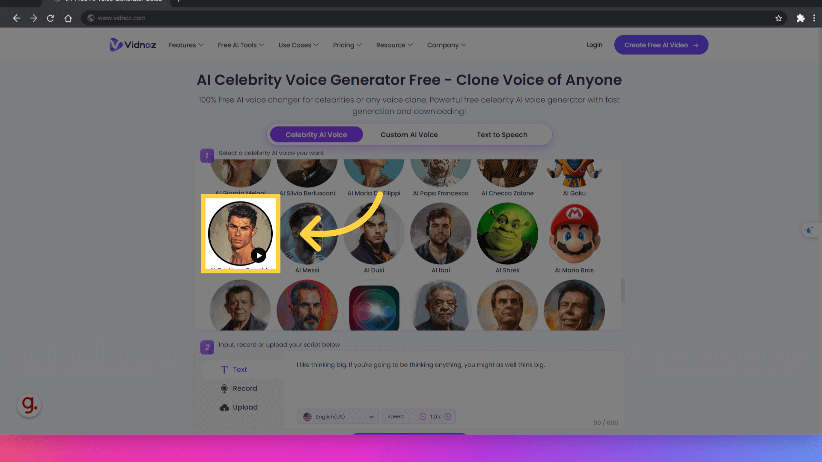Increase speed using the plus stepper
The height and width of the screenshot is (462, 822).
[448, 416]
